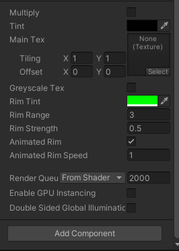Click the Render Queue 2000 field

(149, 178)
